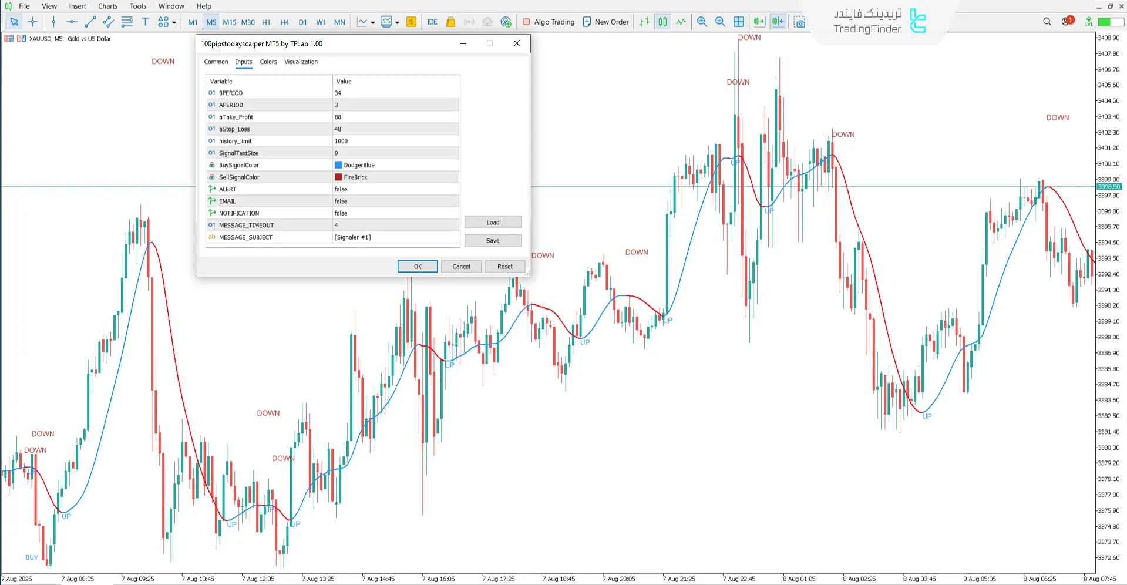
Task: Zoom in on the chart
Action: [x=702, y=22]
